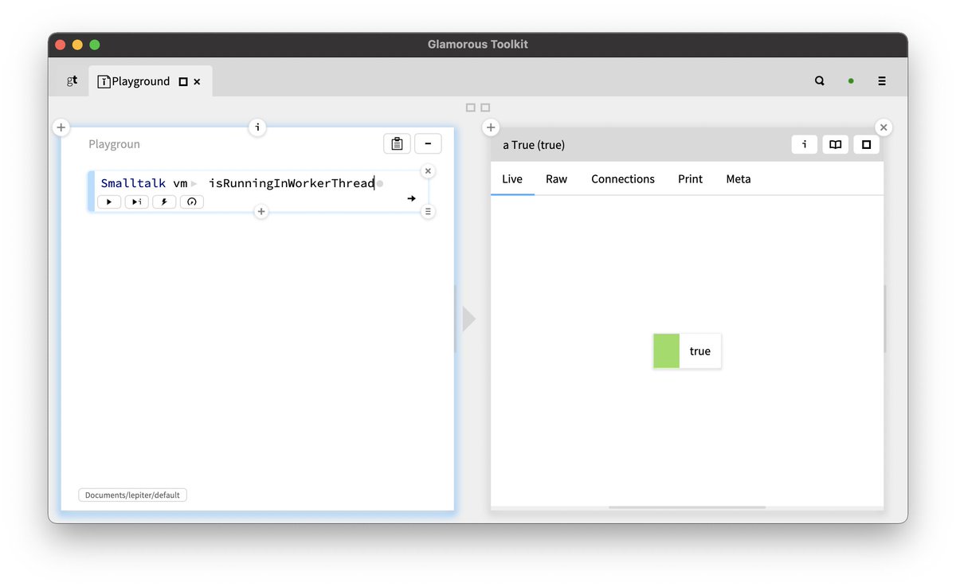Image resolution: width=956 pixels, height=587 pixels.
Task: Maximize inspector with square button
Action: 866,144
